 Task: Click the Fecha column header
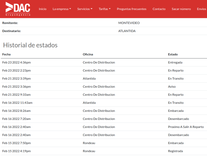tap(6, 54)
